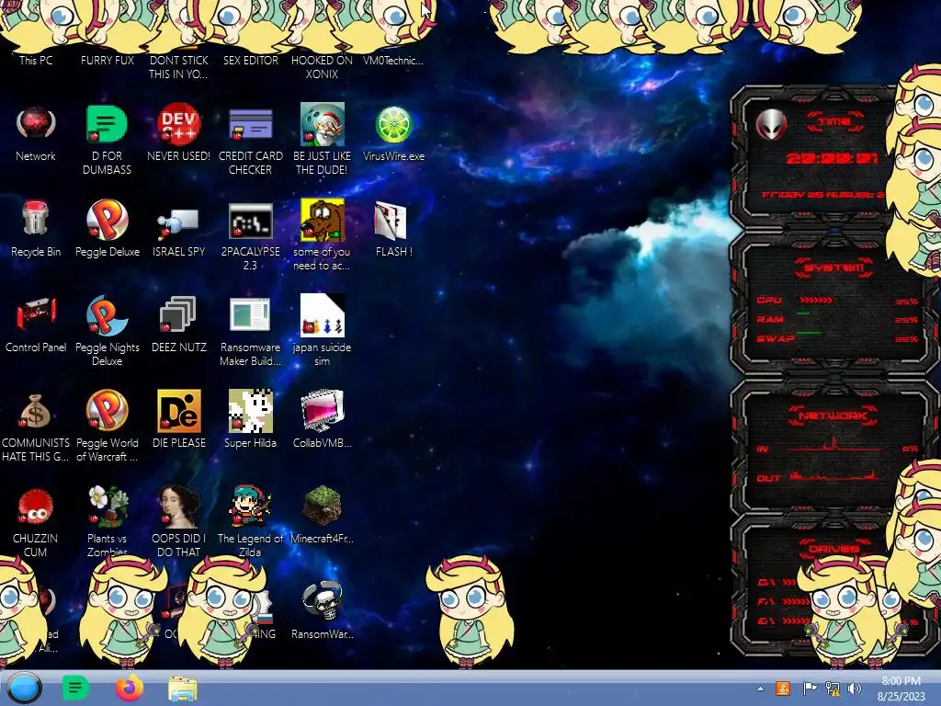Image resolution: width=941 pixels, height=706 pixels.
Task: Click the FURRY FUX label
Action: (107, 60)
